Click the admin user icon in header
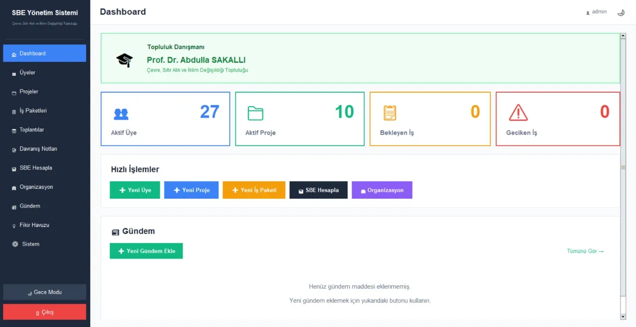 pos(588,12)
